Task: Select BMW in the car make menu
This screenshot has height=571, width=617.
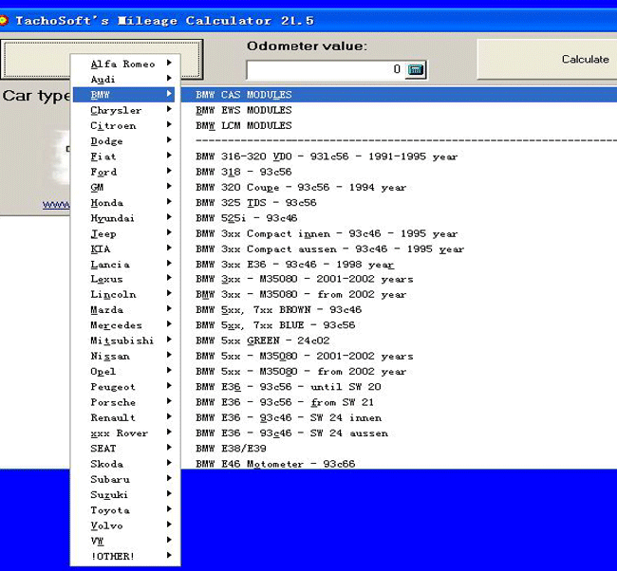Action: click(x=124, y=95)
